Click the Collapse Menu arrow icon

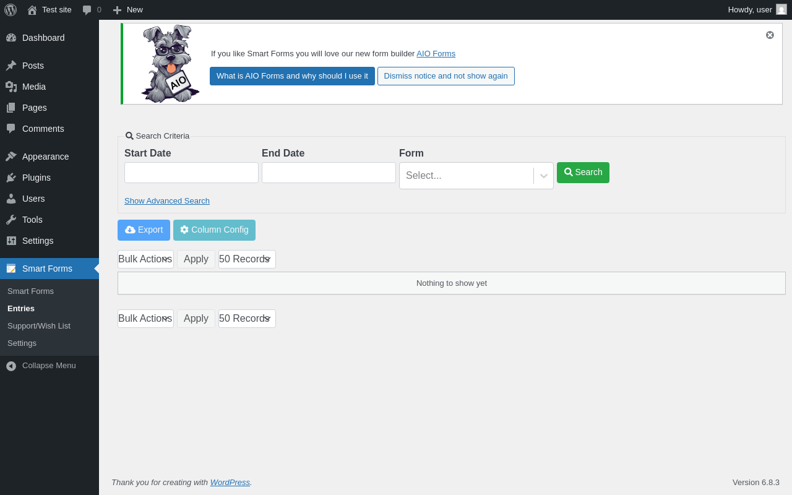coord(11,366)
